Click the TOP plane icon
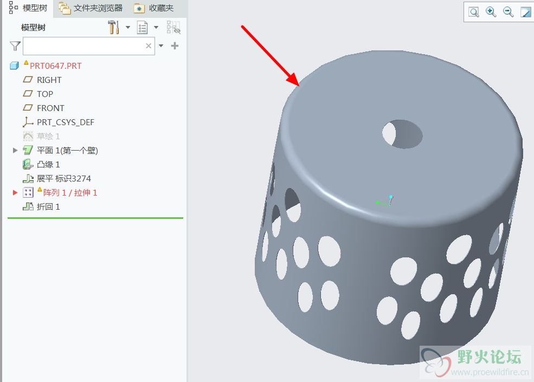 [x=28, y=94]
